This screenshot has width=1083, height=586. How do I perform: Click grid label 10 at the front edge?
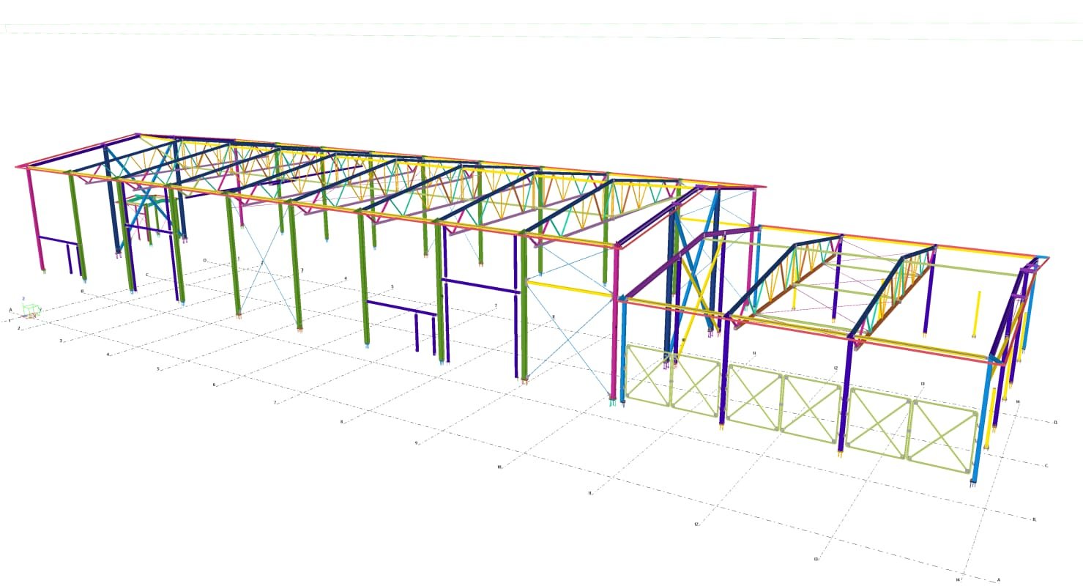(x=499, y=467)
